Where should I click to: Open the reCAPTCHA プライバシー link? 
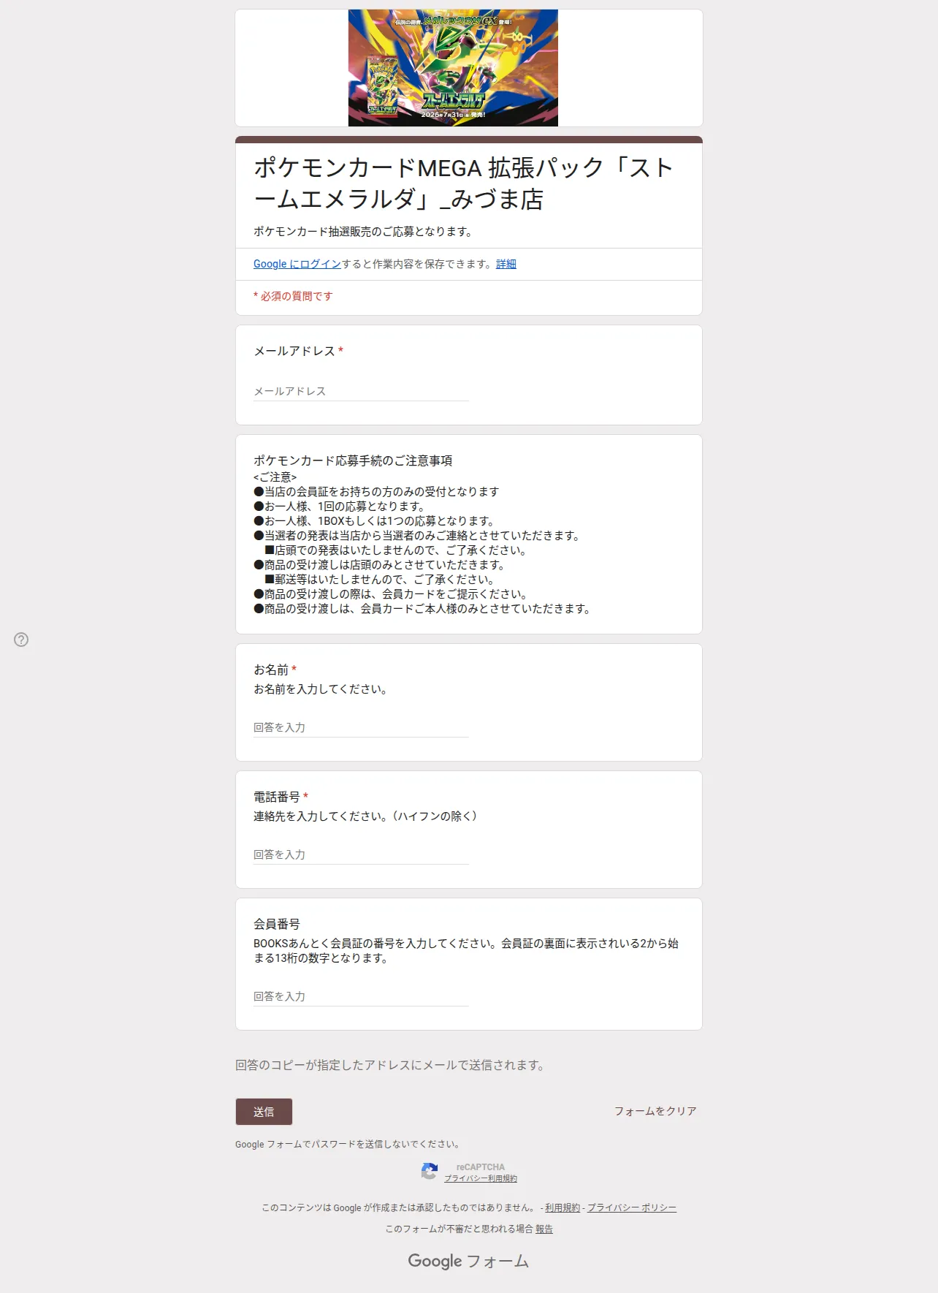point(466,1178)
